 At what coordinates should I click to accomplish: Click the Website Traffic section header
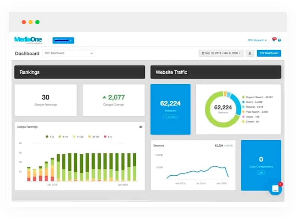216,72
